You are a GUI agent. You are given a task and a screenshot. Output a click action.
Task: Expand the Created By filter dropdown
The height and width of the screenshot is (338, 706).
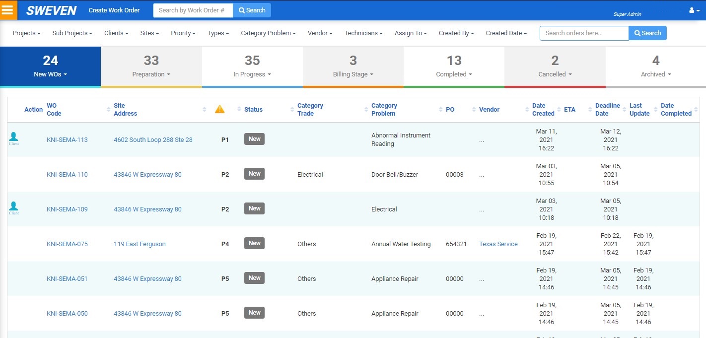[456, 33]
